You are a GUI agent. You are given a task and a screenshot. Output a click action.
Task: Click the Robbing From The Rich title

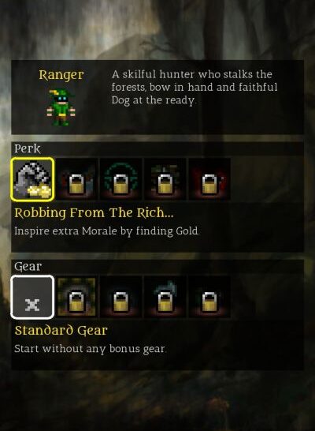[94, 213]
